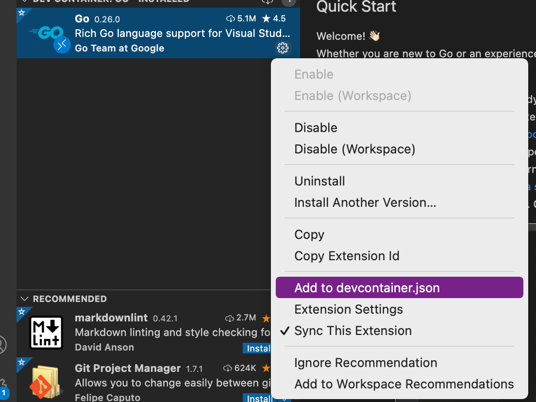Open Extension Settings for Go
The width and height of the screenshot is (536, 402).
(x=349, y=309)
